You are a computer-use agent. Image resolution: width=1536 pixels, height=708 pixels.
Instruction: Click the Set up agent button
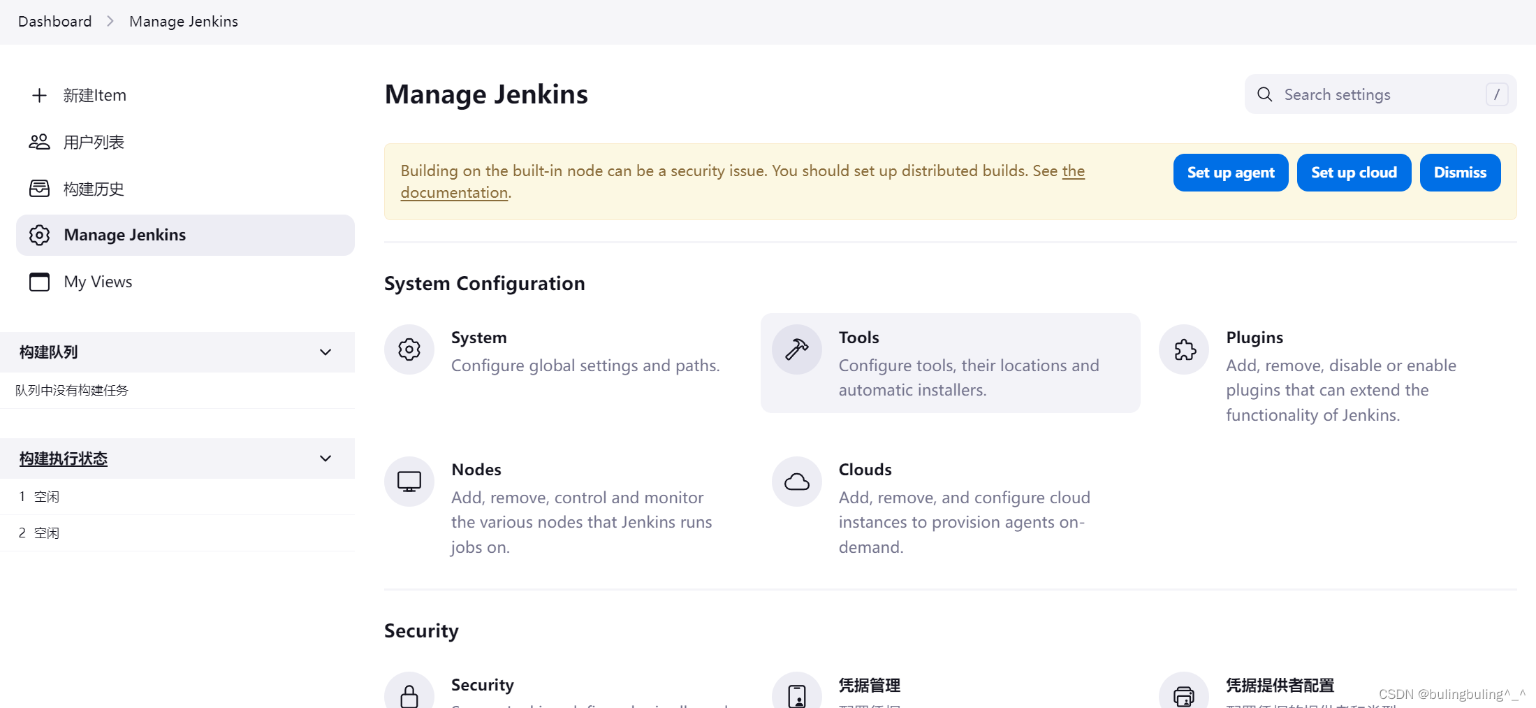pyautogui.click(x=1231, y=173)
